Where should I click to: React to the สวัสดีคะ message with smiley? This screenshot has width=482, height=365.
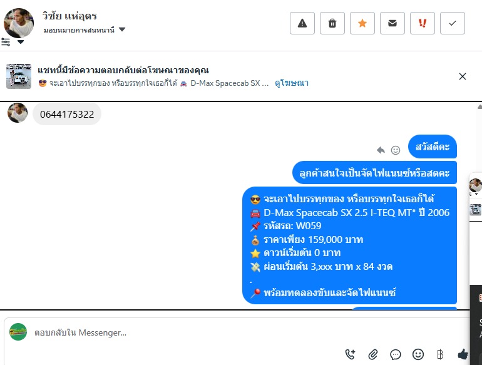[396, 150]
